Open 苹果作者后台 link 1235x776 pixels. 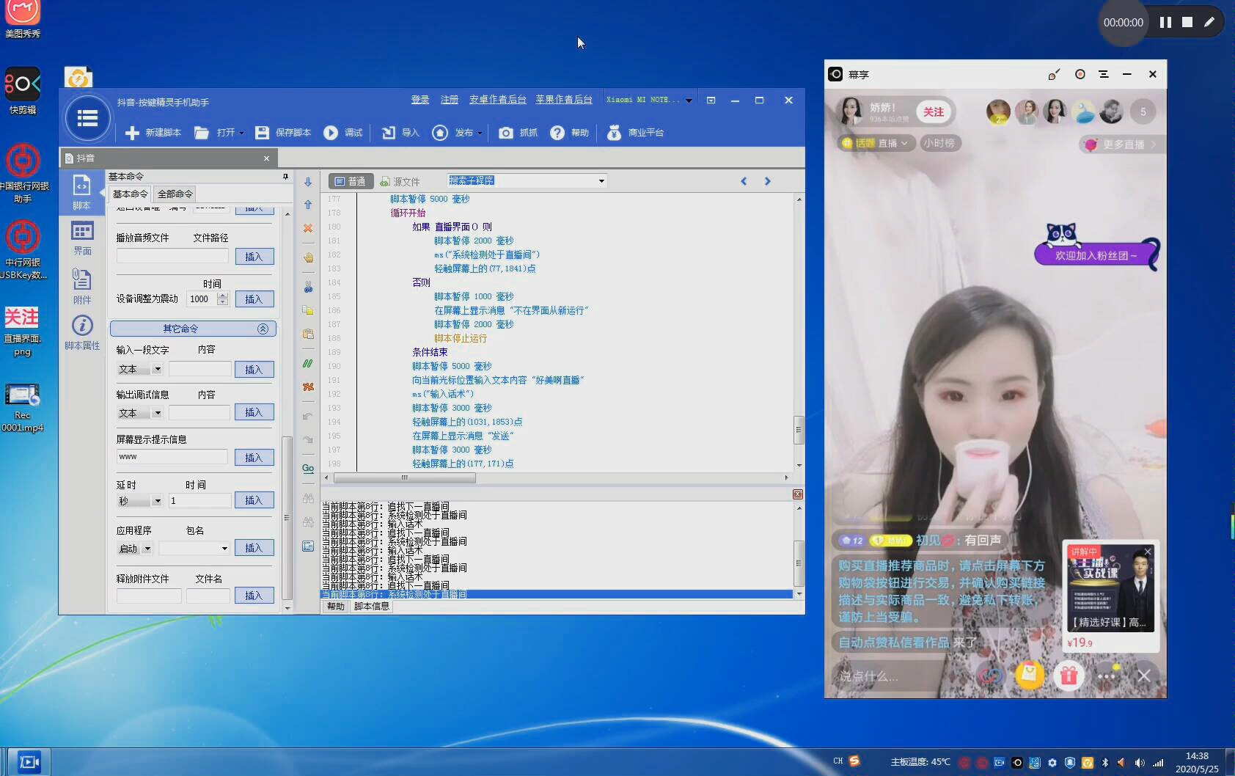tap(564, 100)
